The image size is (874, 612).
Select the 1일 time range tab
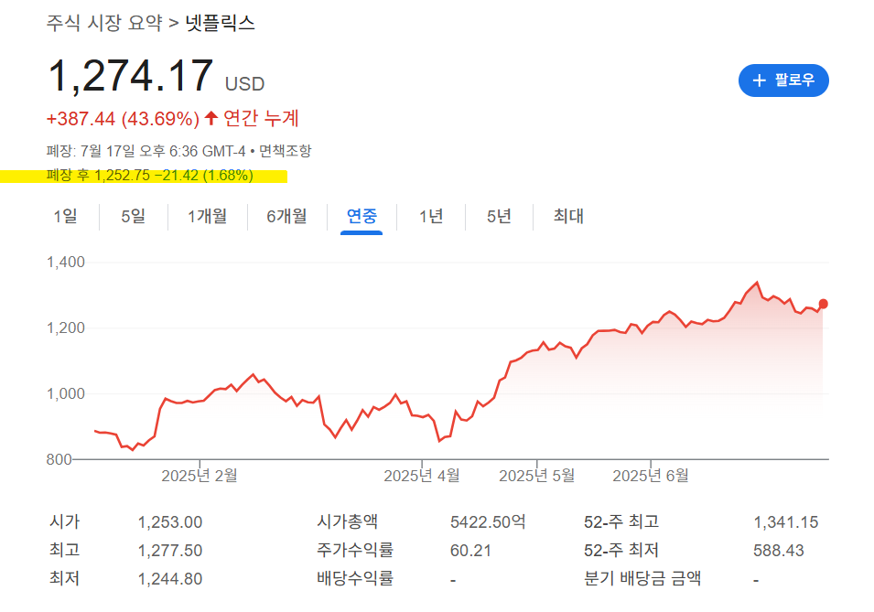65,216
